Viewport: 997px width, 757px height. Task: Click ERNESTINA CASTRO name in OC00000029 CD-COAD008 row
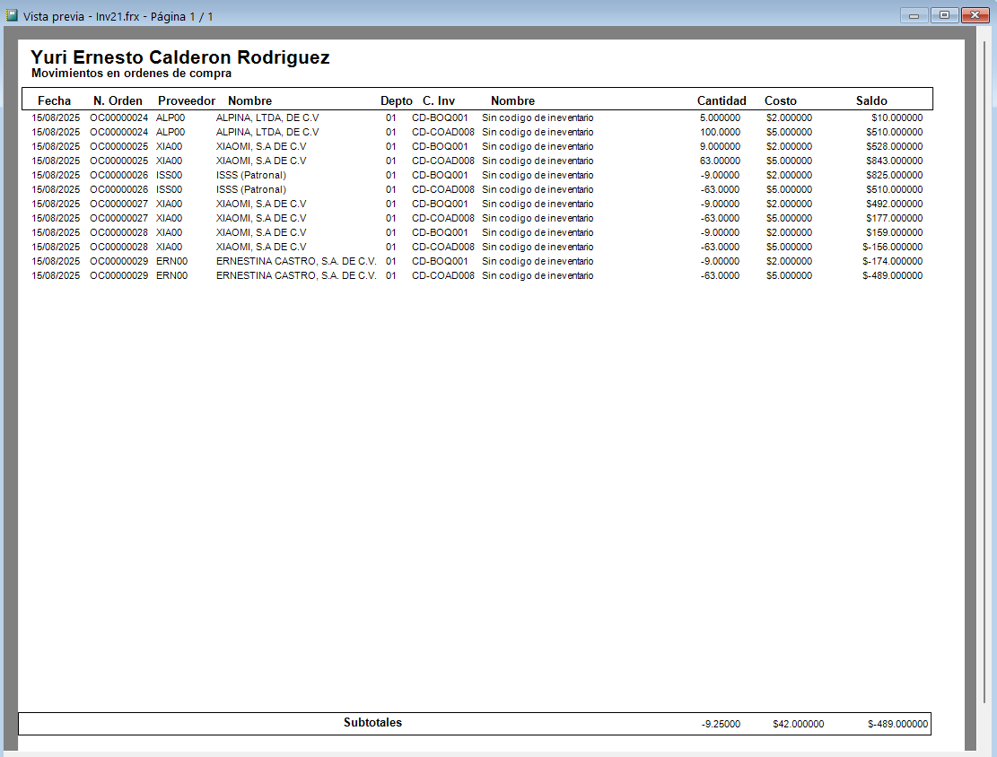click(x=296, y=276)
